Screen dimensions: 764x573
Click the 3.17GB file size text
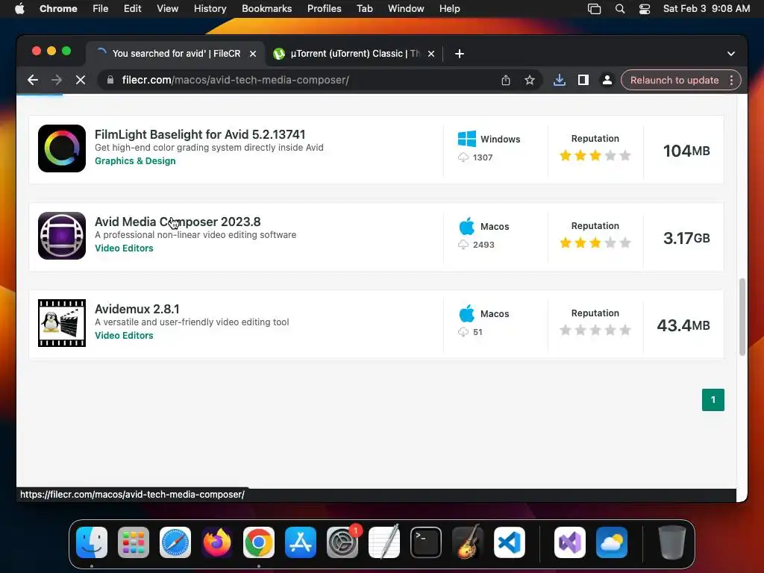(686, 238)
